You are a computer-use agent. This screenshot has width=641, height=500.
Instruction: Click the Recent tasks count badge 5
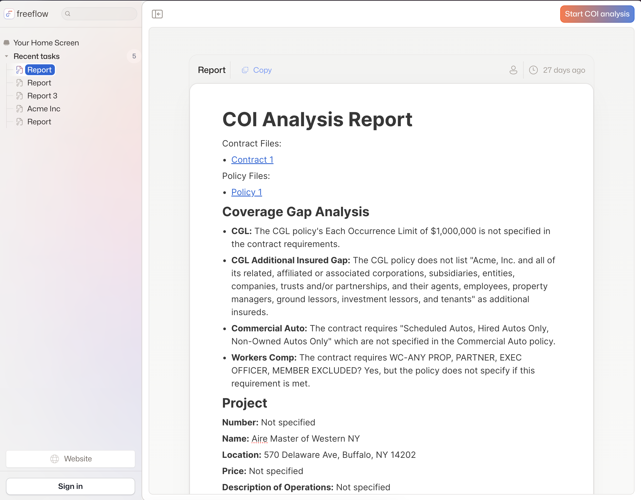tap(134, 56)
